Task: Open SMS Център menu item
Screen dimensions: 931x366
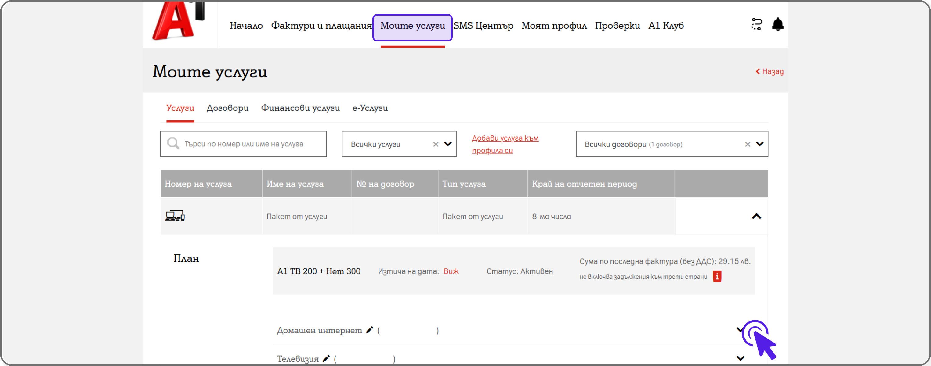Action: (x=483, y=26)
